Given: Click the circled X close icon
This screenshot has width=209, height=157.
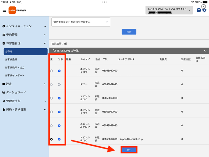Looking at the screenshot, I should point(203,6).
